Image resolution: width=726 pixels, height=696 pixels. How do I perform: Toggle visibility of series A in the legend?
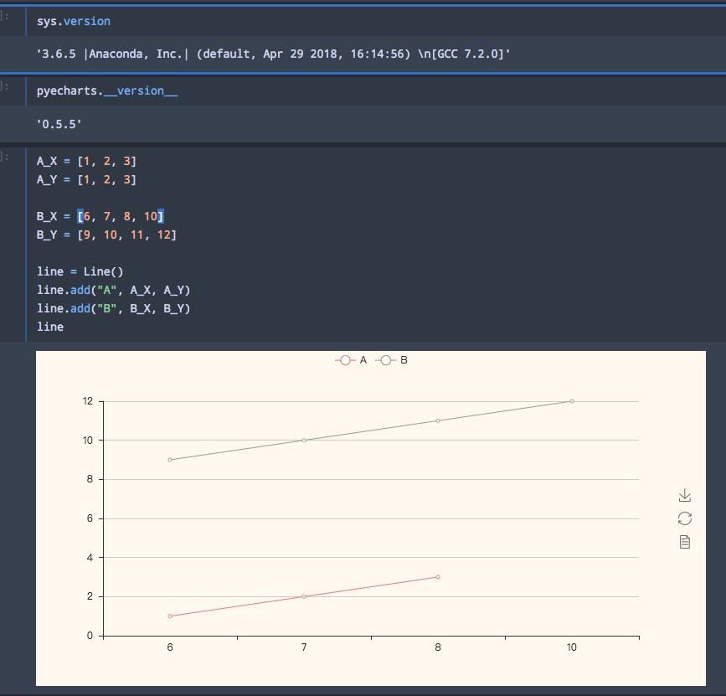[x=361, y=359]
